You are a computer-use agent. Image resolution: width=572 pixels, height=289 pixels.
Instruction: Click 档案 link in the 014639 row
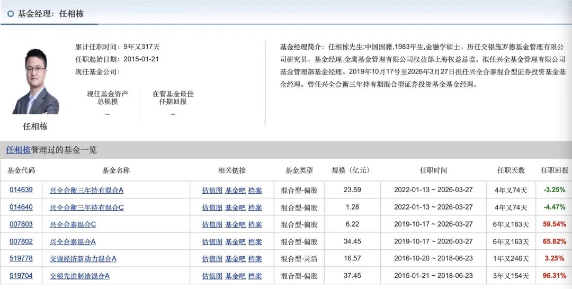point(255,190)
